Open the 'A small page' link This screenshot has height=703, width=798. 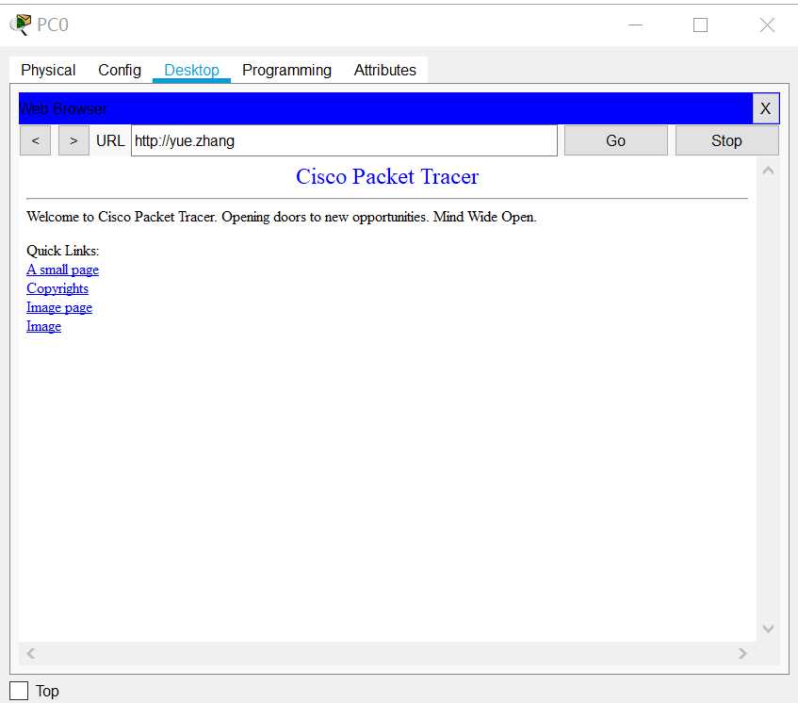[x=62, y=270]
